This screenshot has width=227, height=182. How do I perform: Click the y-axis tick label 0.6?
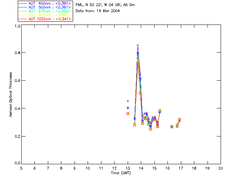point(17,81)
